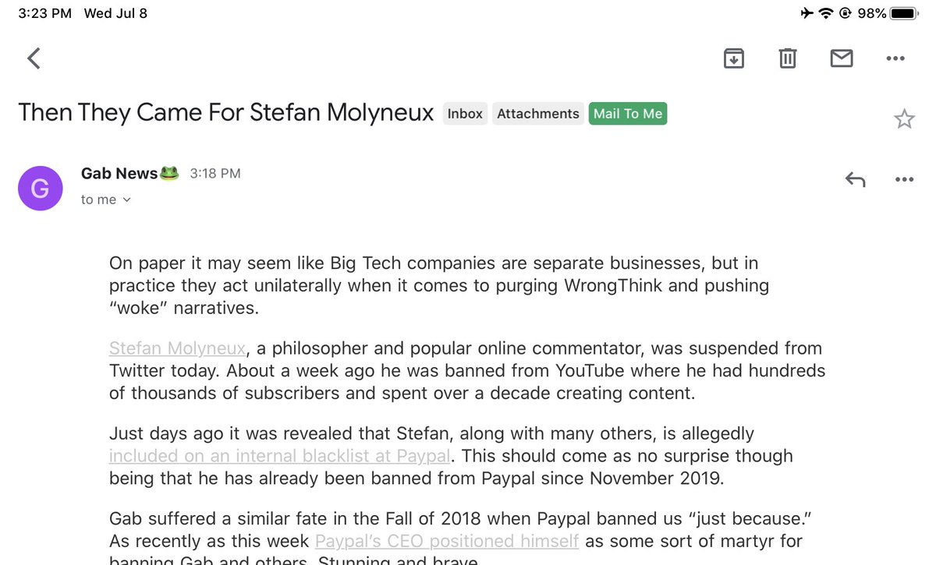This screenshot has width=936, height=565.
Task: Reply to Gab News email
Action: point(855,180)
